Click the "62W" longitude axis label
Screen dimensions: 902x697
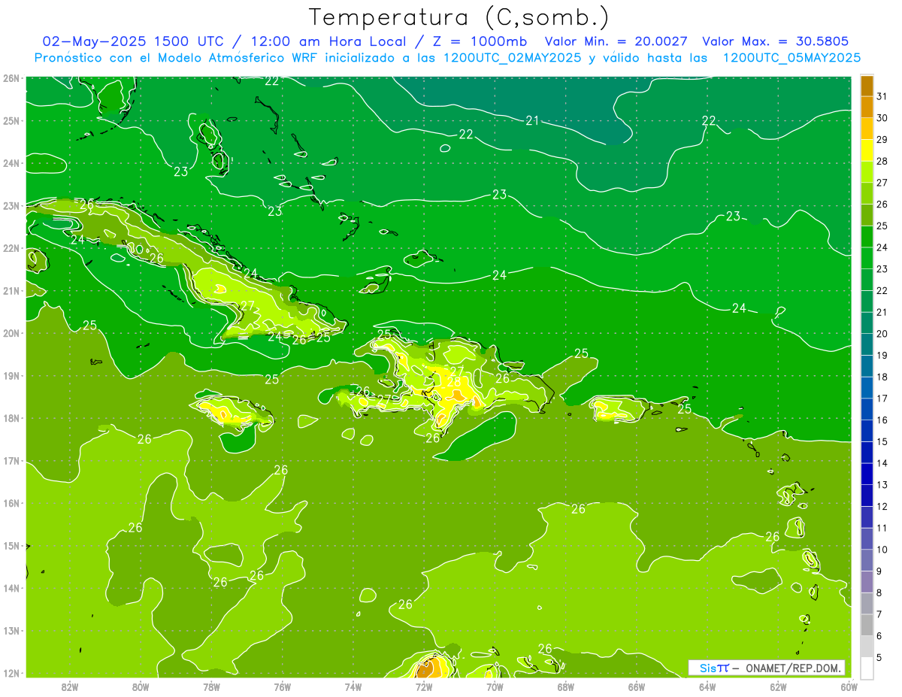pos(778,686)
